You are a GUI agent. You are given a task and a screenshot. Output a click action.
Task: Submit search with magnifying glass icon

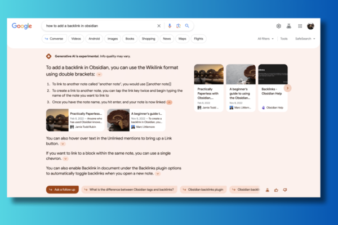coord(187,26)
